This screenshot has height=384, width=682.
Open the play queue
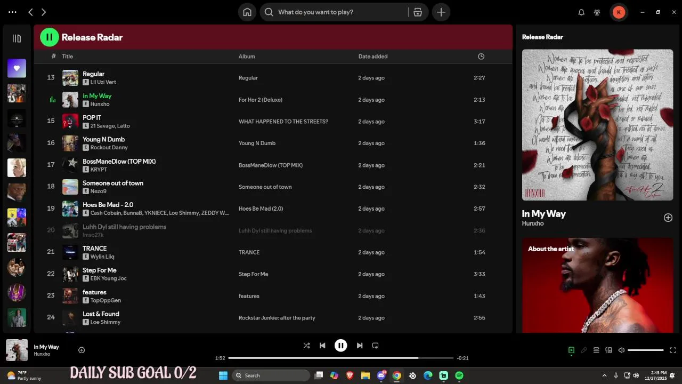[x=596, y=350]
